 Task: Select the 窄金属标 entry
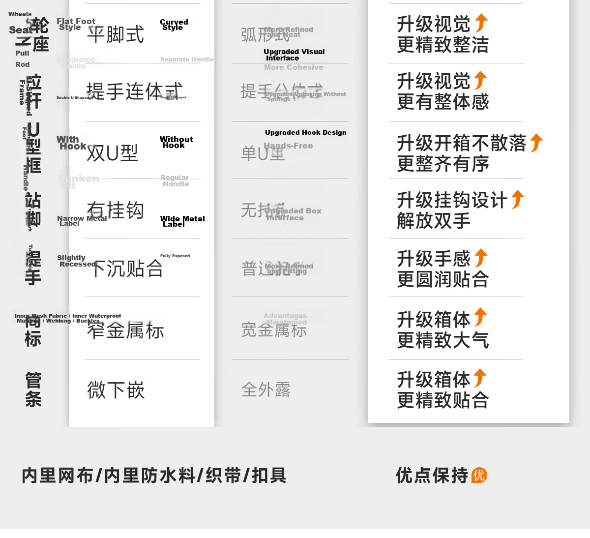(x=125, y=330)
